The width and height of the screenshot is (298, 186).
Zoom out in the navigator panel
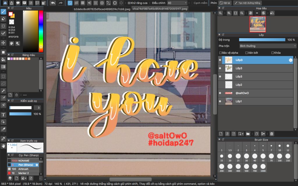point(242,13)
